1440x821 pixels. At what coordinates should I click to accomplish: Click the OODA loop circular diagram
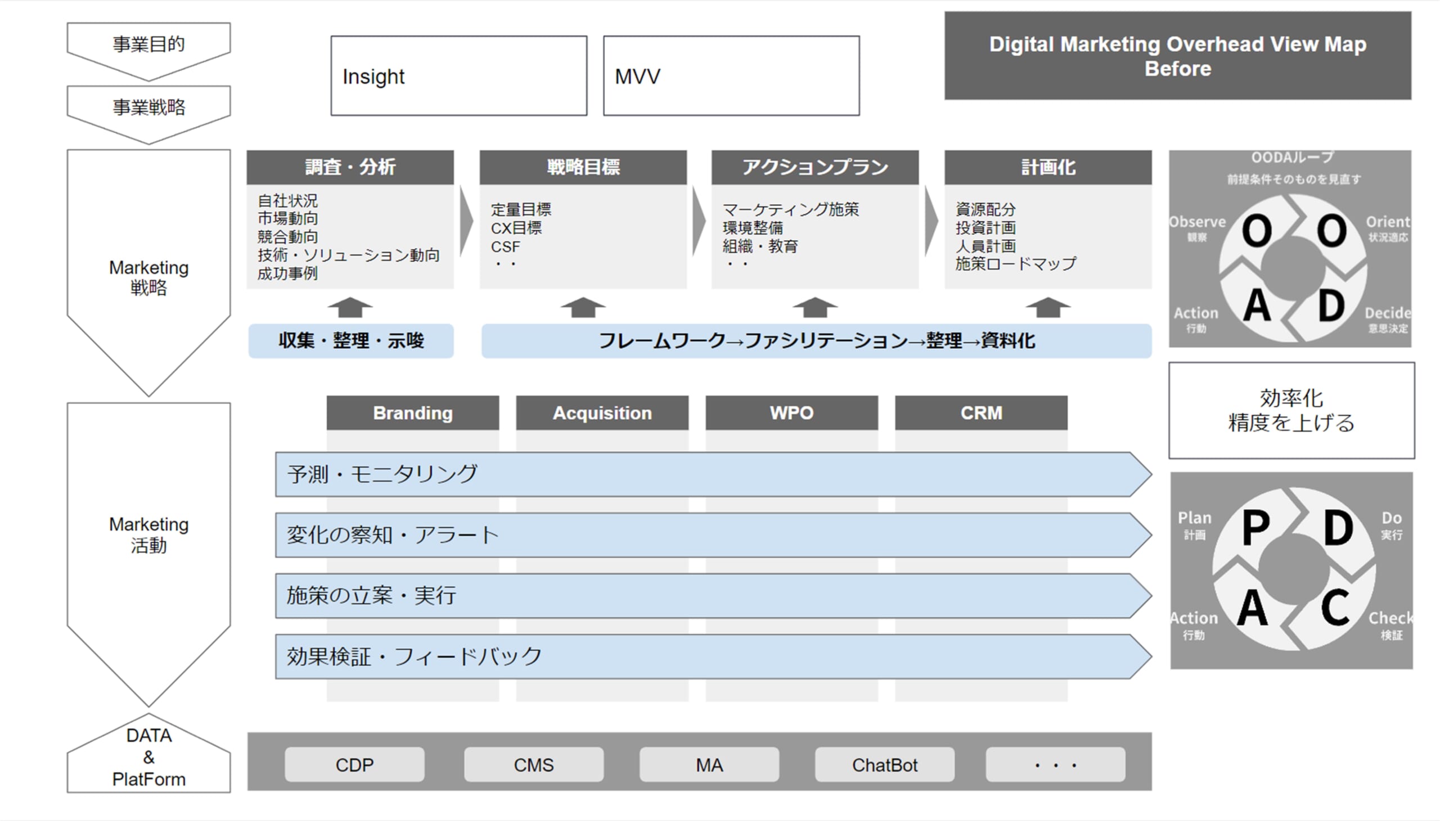(1293, 268)
